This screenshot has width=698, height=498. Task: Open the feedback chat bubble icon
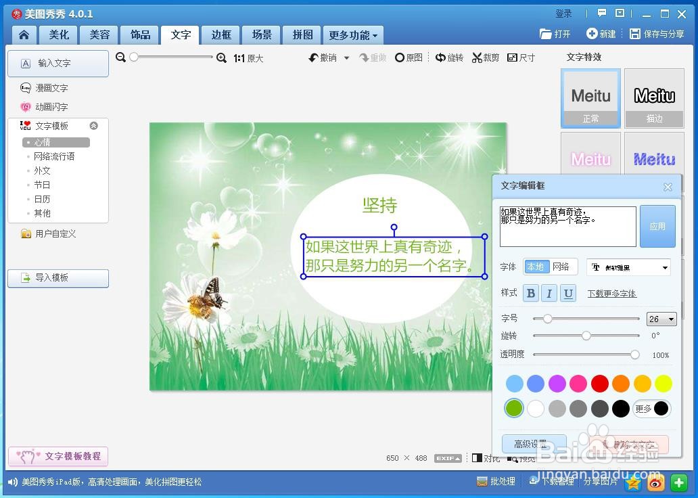click(602, 14)
